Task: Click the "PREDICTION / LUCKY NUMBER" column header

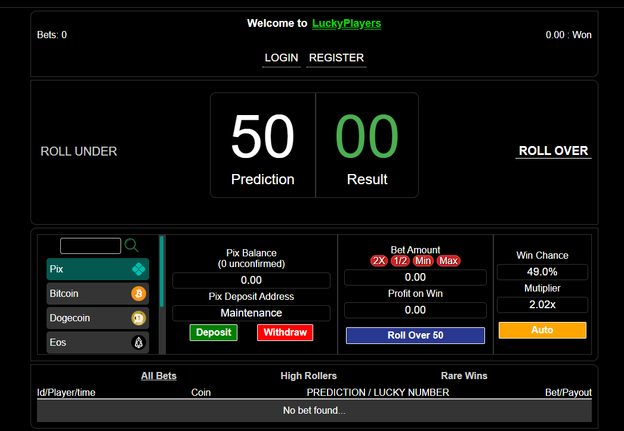Action: click(378, 393)
